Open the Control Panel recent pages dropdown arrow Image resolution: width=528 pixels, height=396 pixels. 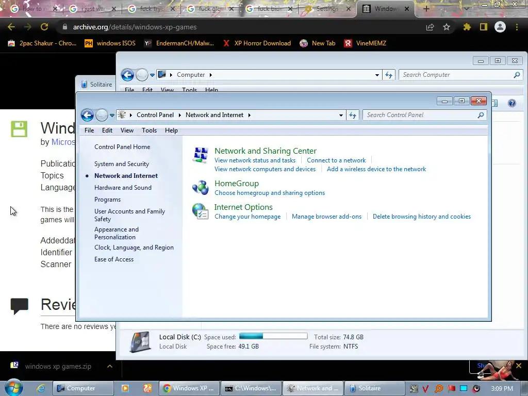[x=112, y=115]
